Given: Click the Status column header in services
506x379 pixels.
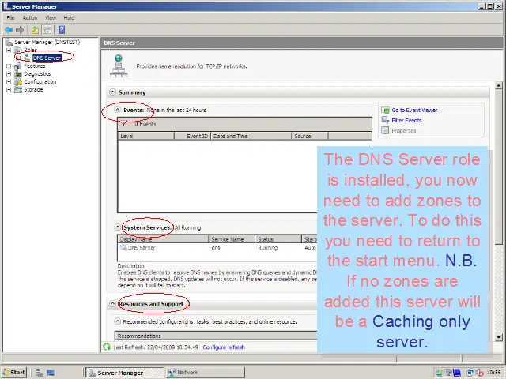Looking at the screenshot, I should tap(278, 239).
